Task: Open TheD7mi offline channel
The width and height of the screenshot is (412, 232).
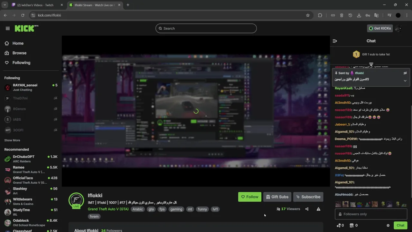Action: (31, 98)
